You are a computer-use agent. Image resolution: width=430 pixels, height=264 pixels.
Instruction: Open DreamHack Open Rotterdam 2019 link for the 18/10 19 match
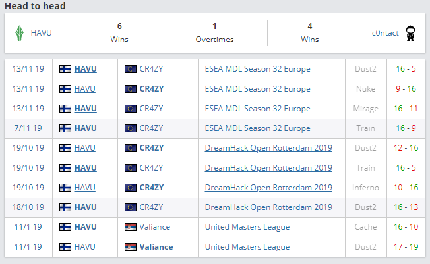268,207
